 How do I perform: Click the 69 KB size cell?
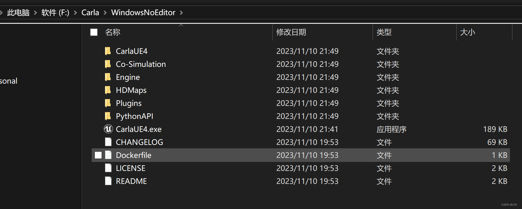coord(497,142)
